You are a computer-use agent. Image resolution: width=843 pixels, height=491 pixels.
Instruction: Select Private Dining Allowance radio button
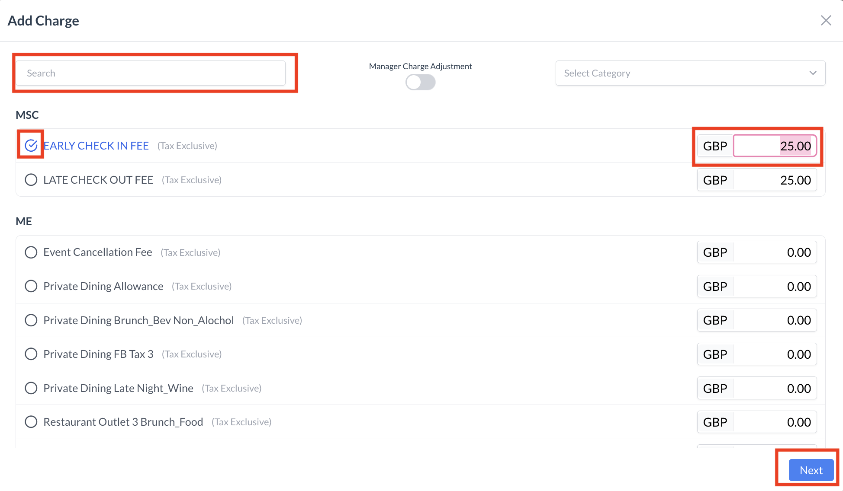(x=31, y=286)
